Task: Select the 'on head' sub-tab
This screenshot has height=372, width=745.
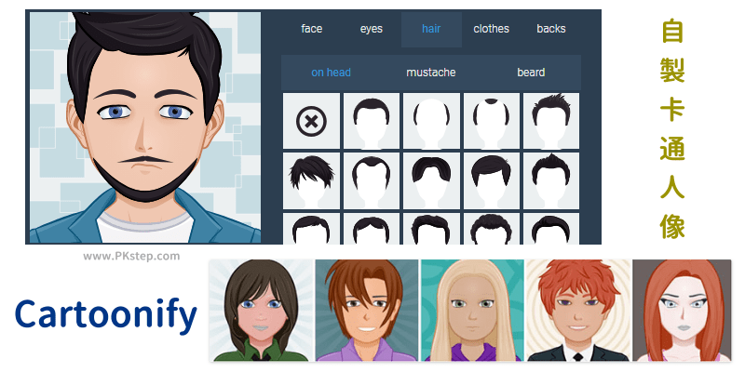Action: 332,73
